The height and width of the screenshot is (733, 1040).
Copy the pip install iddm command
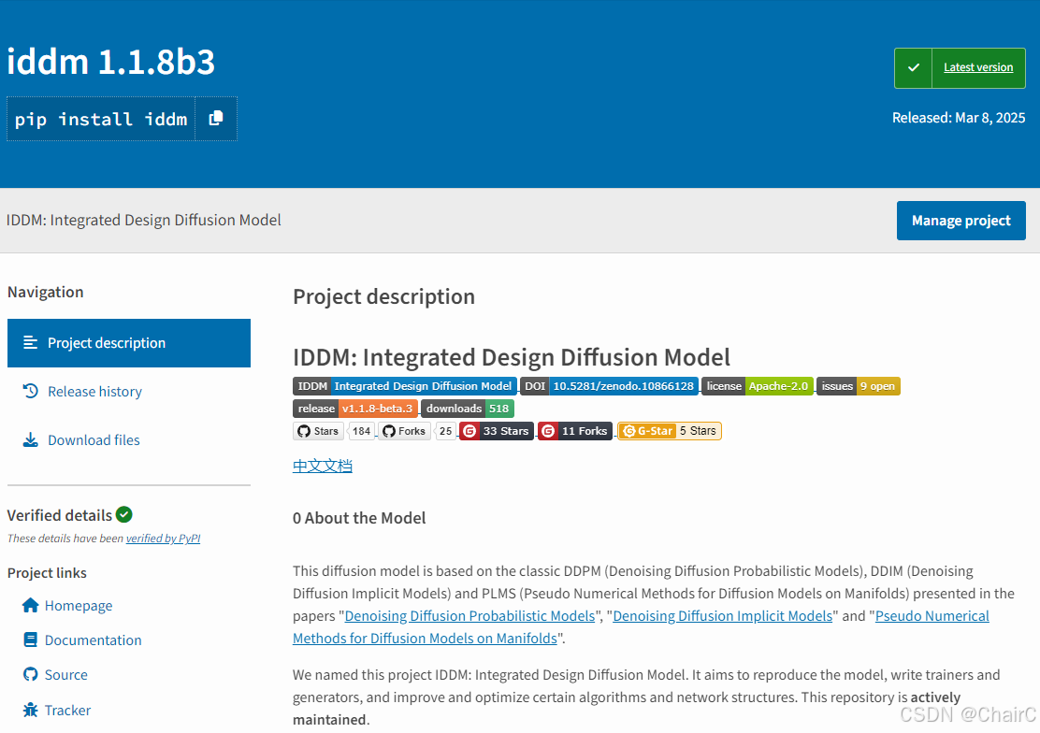click(215, 119)
